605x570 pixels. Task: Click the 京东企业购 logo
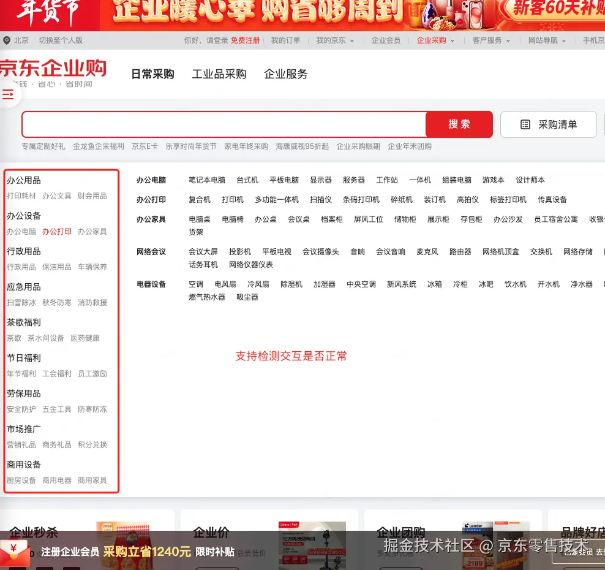pyautogui.click(x=53, y=69)
